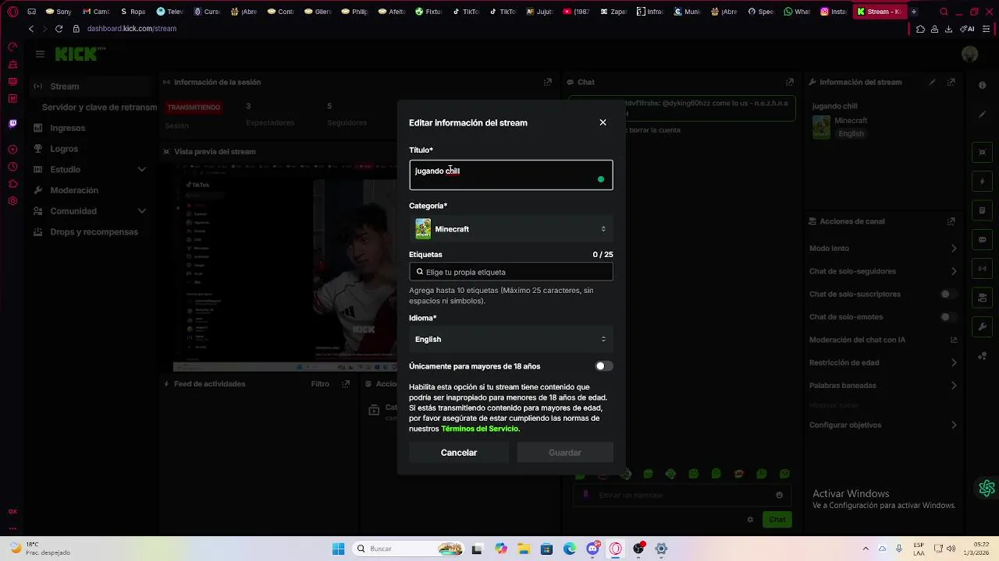Open the Idioma dropdown showing English
The image size is (999, 561).
(x=510, y=339)
